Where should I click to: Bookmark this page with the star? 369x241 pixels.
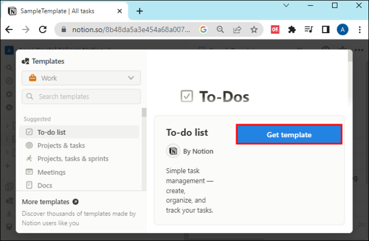click(254, 29)
